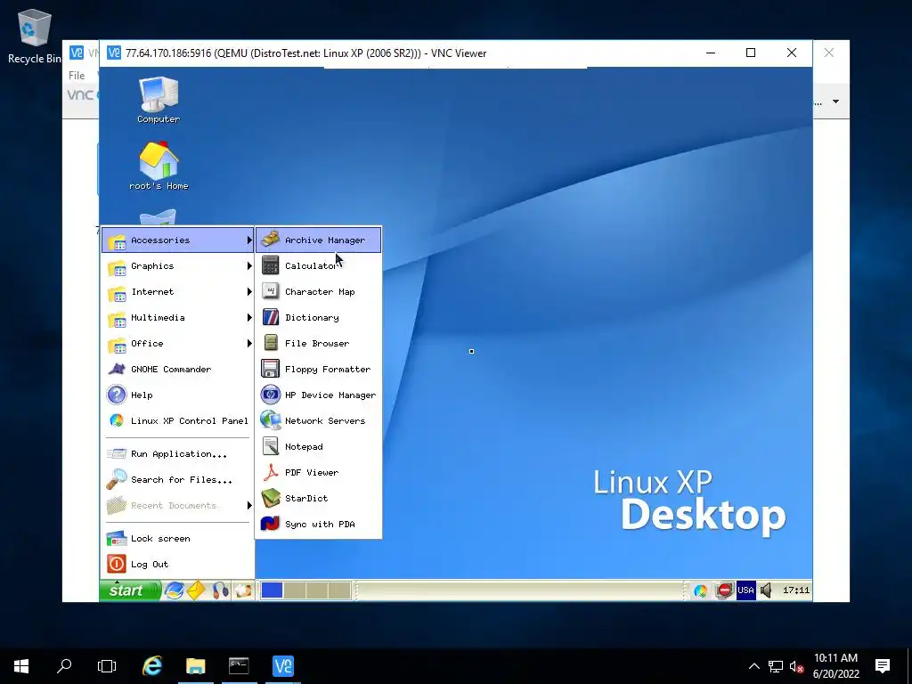Click the colorful Linux XP tray icon
912x684 pixels.
coord(701,591)
